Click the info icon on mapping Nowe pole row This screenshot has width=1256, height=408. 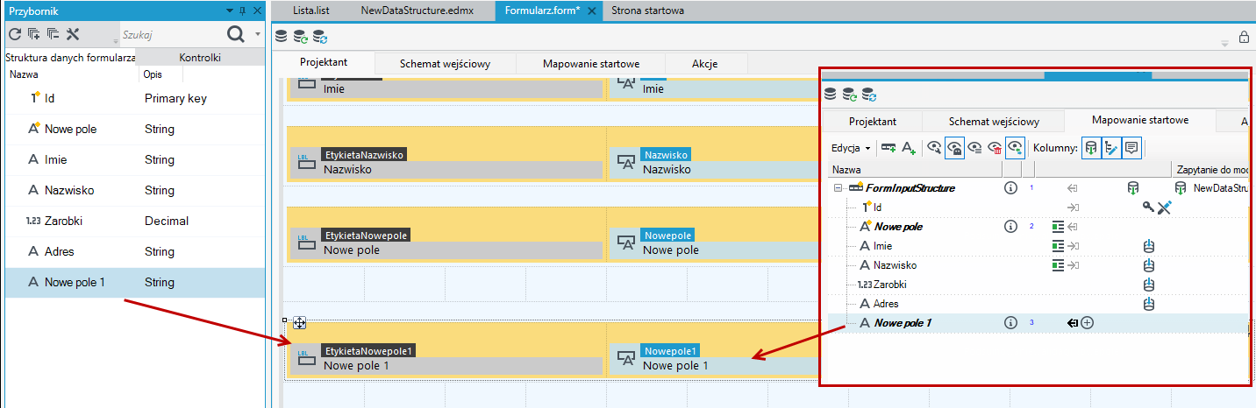[1010, 226]
